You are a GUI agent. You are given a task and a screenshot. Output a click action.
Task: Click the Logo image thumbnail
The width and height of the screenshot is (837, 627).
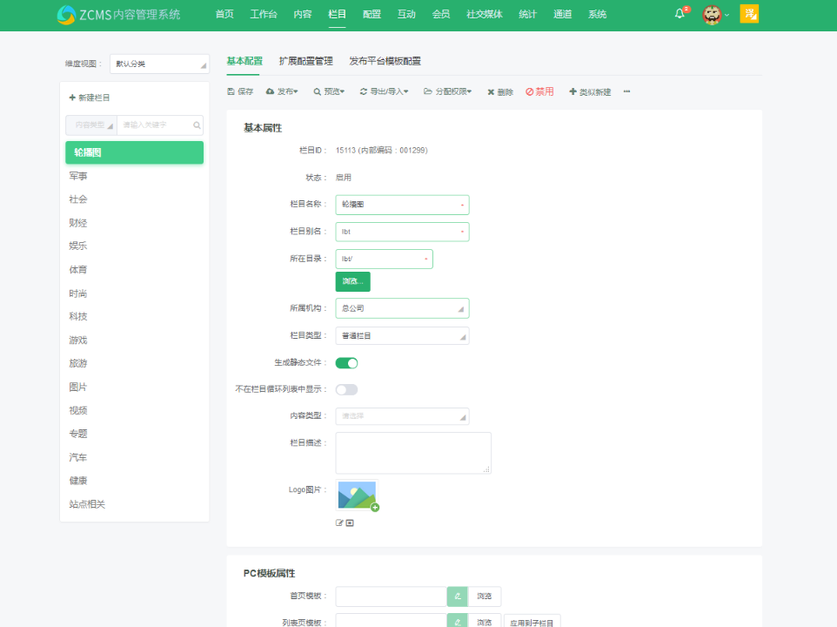point(358,496)
